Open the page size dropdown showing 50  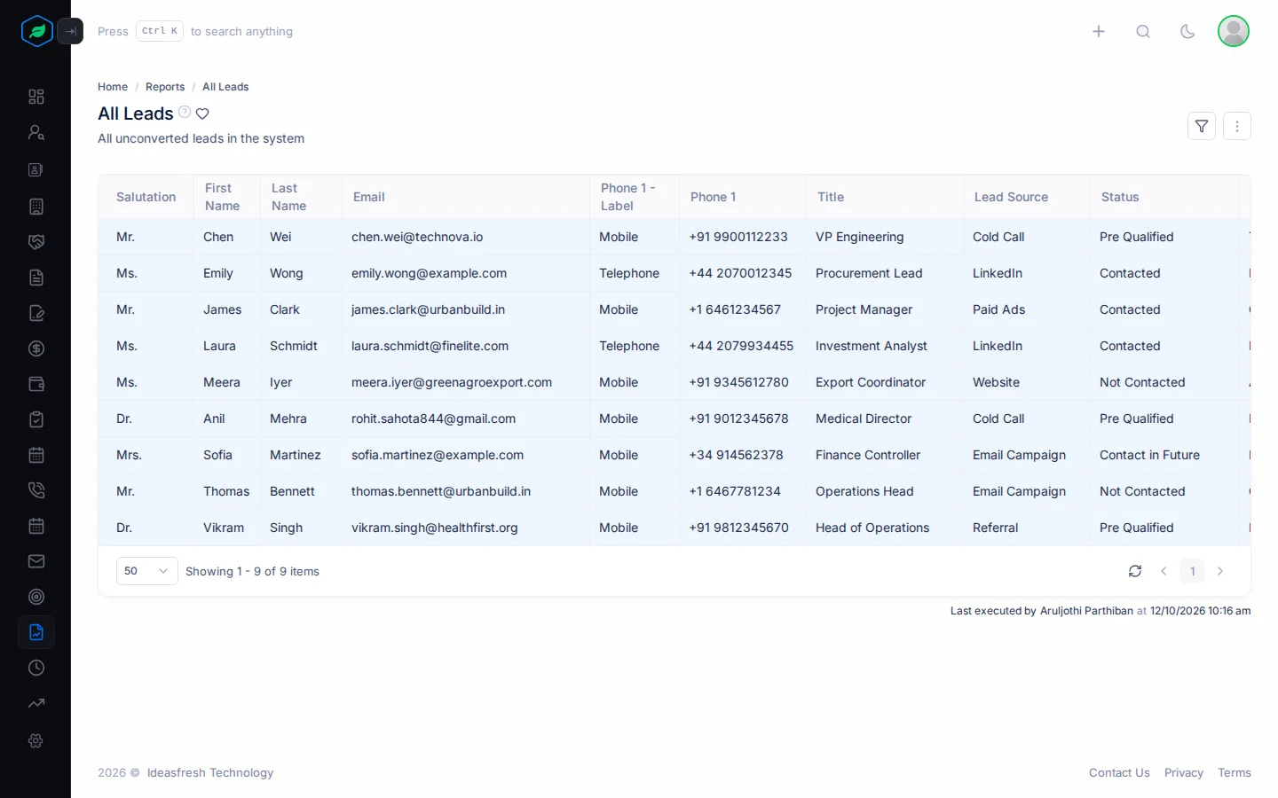click(x=147, y=571)
